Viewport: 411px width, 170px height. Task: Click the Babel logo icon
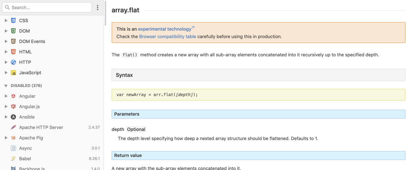pos(13,159)
